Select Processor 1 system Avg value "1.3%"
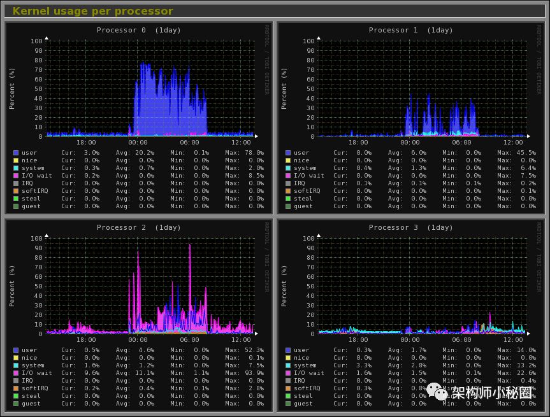This screenshot has height=417, width=550. tap(419, 168)
